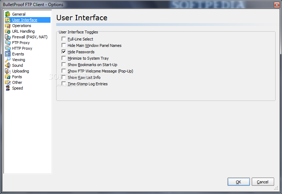Enable the Full-Line Select checkbox
282x194 pixels.
[64, 39]
